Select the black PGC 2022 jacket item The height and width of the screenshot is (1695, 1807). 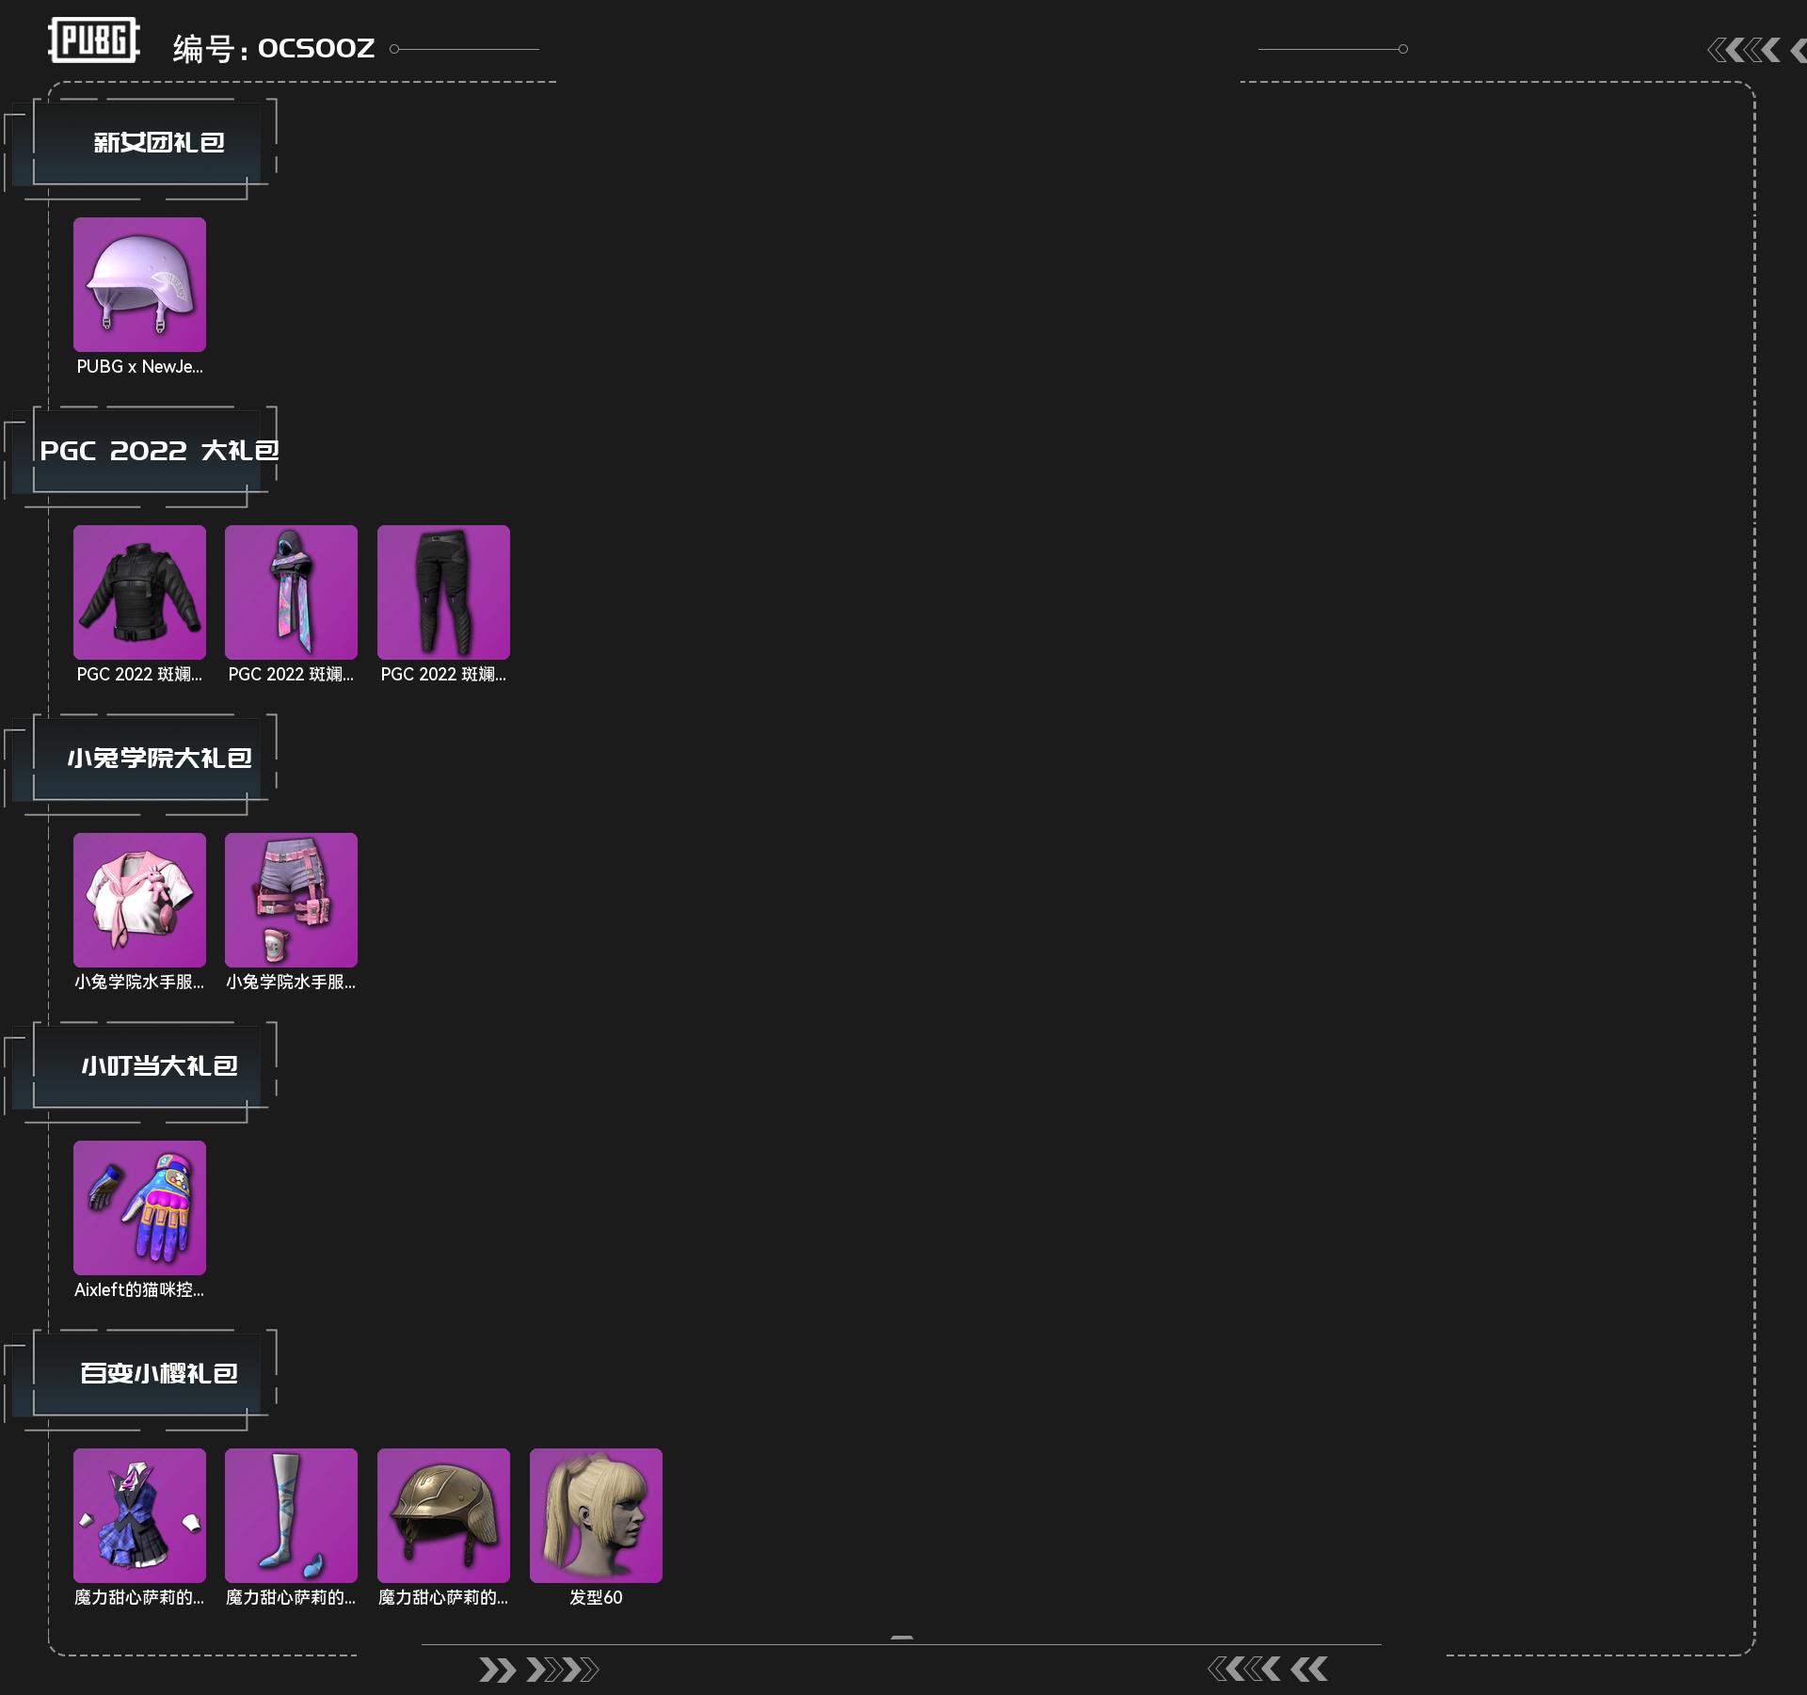pos(139,592)
